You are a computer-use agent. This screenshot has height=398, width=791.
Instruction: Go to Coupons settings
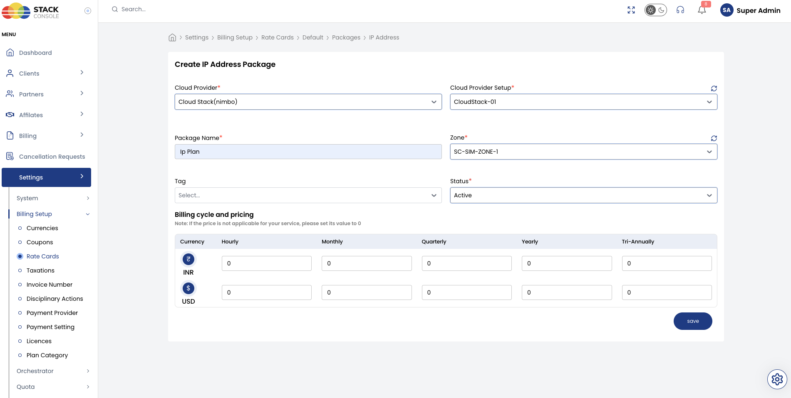click(40, 242)
